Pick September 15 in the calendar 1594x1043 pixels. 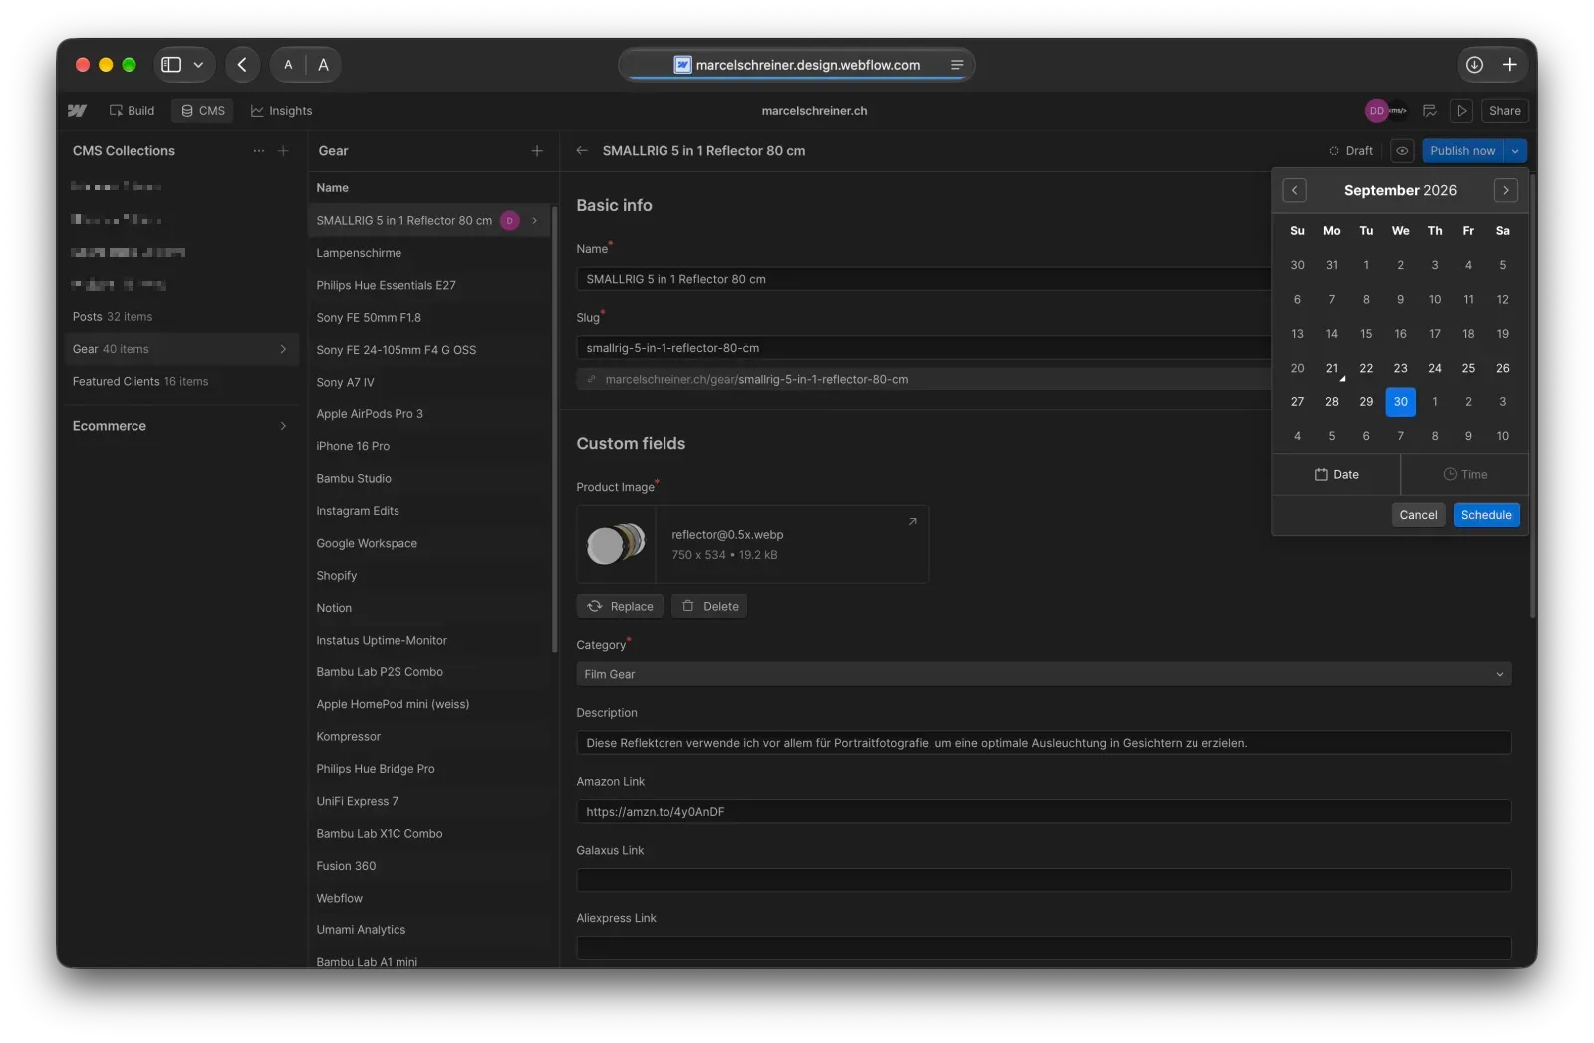pos(1366,334)
